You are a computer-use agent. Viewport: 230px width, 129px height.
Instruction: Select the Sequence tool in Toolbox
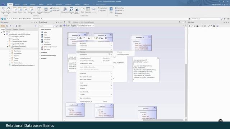[46, 40]
